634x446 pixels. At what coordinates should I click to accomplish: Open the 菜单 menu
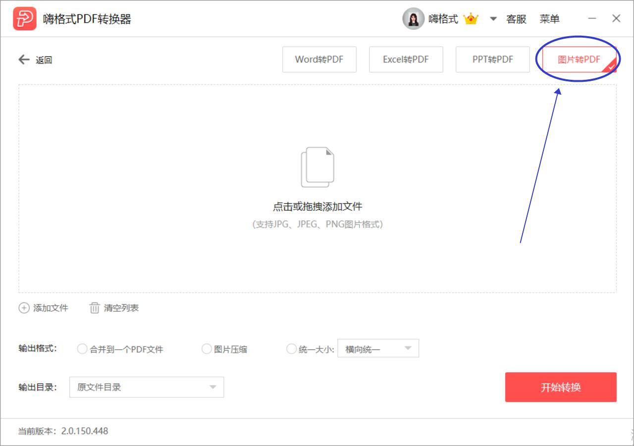pyautogui.click(x=550, y=19)
